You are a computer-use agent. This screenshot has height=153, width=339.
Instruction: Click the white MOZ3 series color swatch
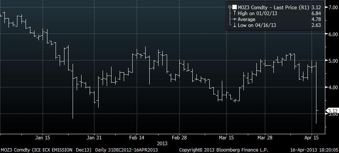click(235, 7)
